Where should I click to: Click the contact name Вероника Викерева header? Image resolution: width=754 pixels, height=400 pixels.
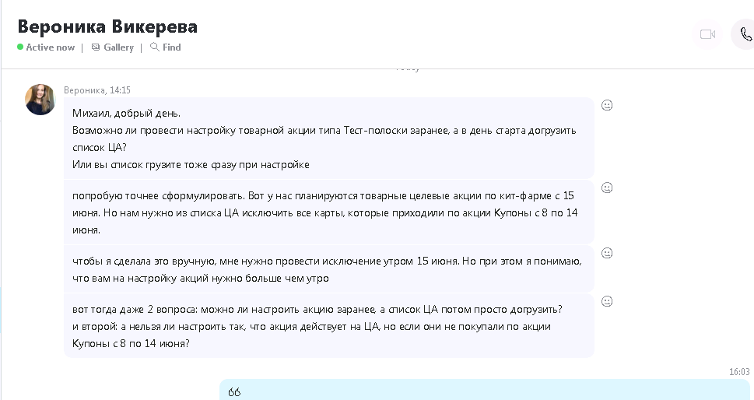pos(107,26)
